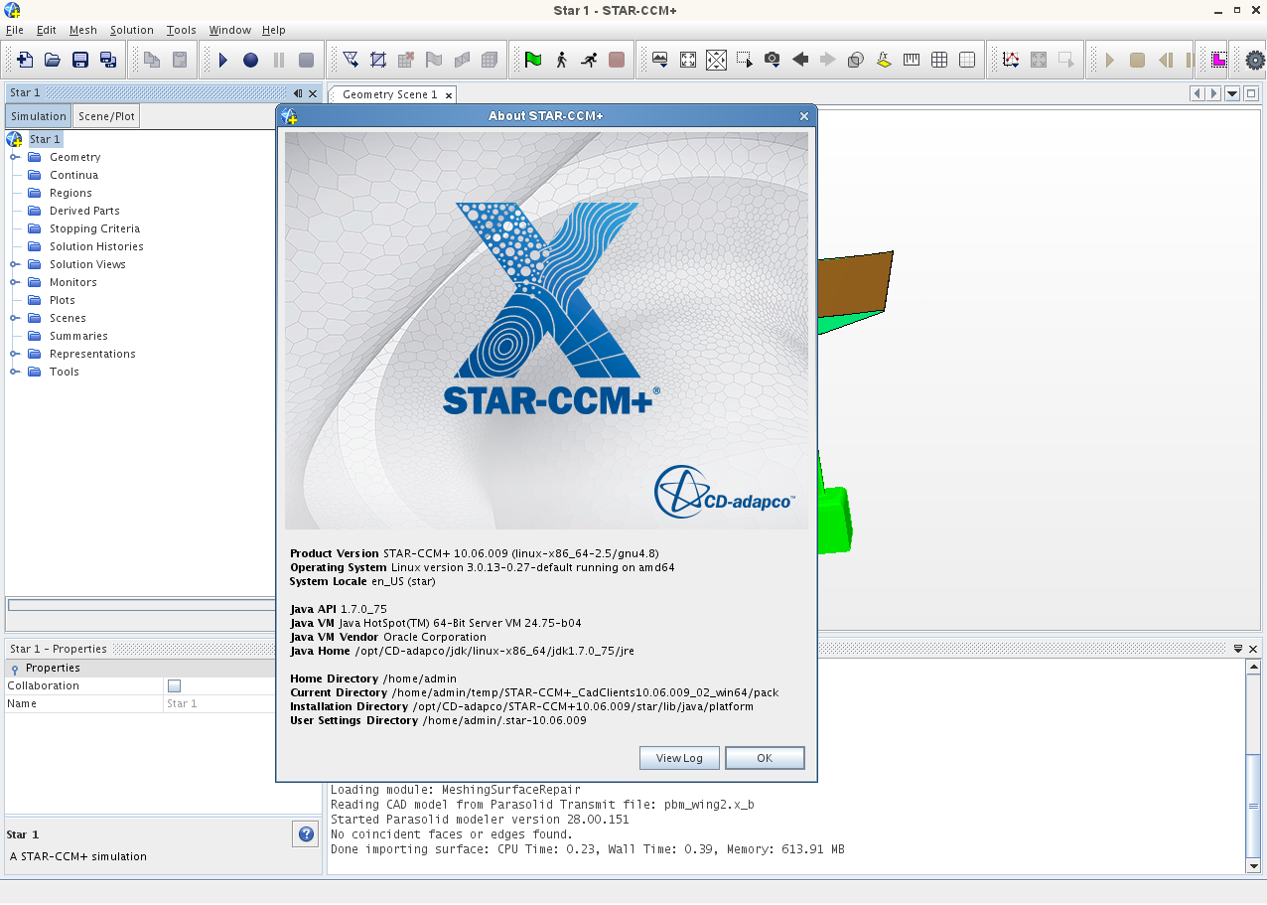
Task: Initialize solution using the green flag icon
Action: (x=533, y=60)
